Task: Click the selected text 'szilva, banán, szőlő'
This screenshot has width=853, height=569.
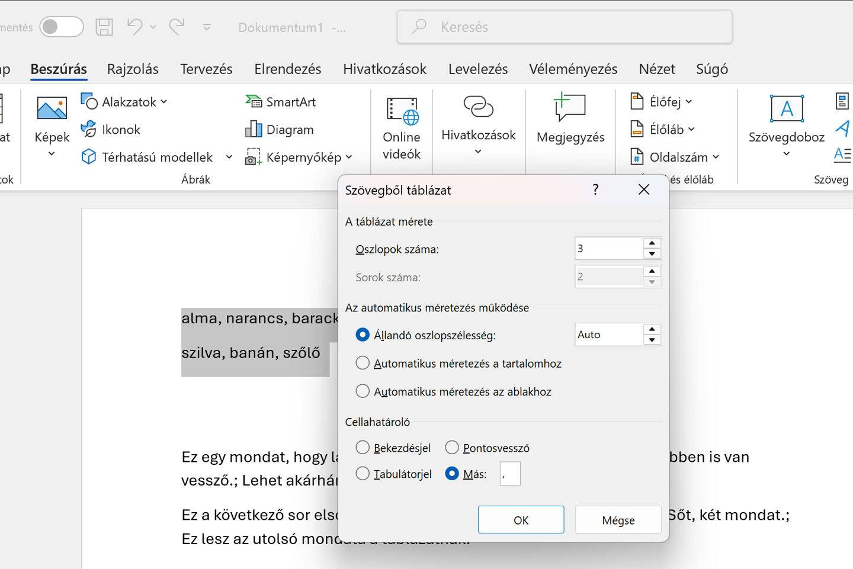Action: click(x=251, y=353)
